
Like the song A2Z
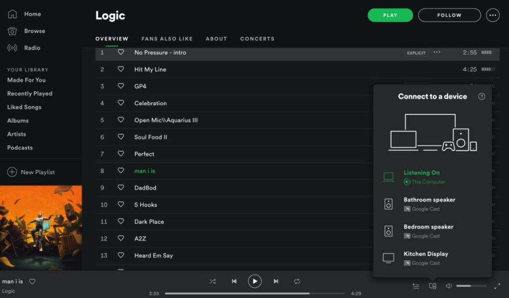[121, 238]
